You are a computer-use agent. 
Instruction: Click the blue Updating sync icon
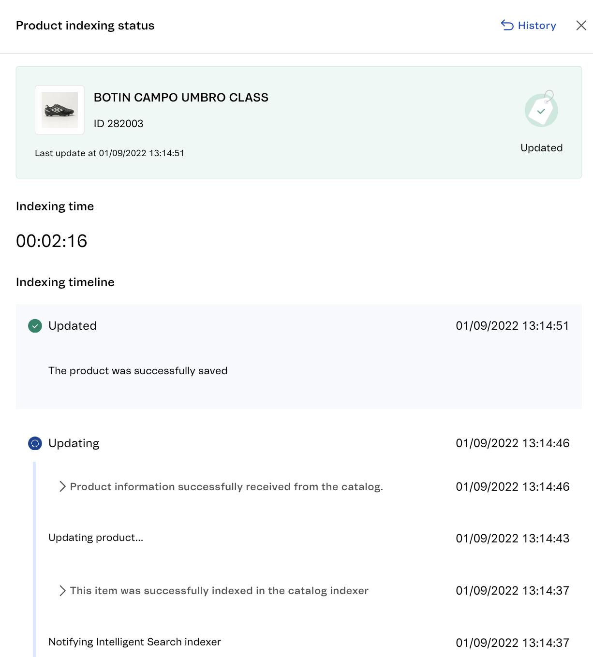35,443
